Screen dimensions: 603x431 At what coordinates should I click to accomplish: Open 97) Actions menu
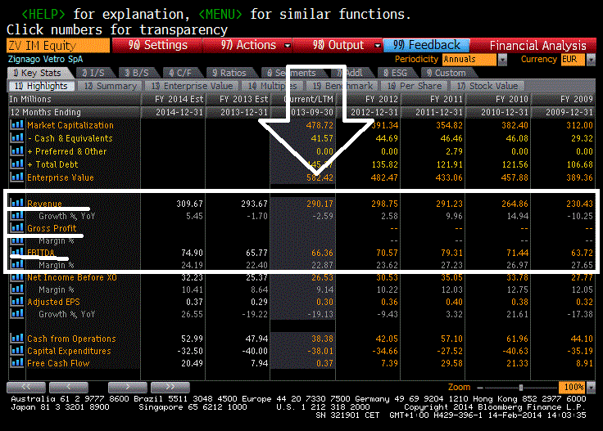click(248, 45)
